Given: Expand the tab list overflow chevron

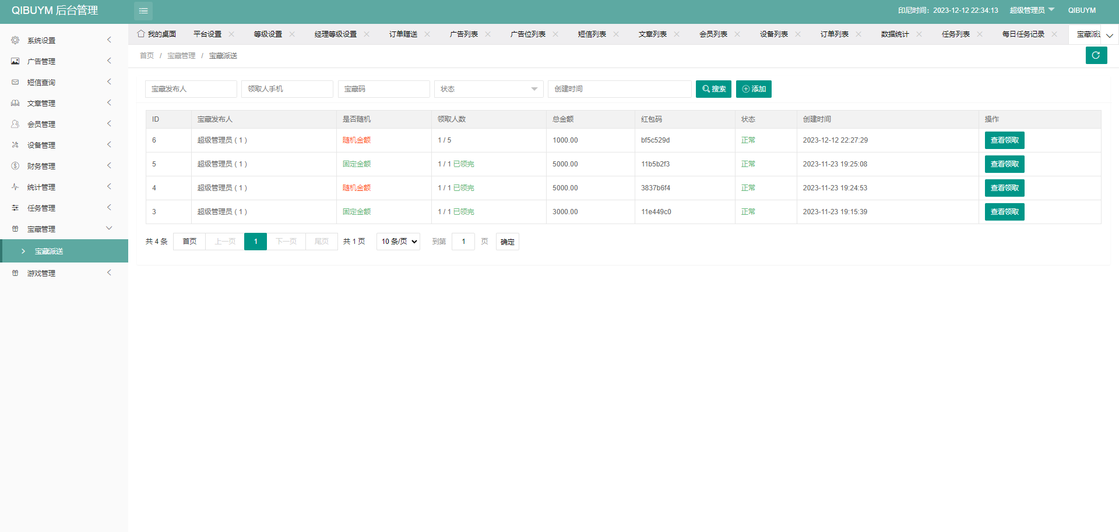Looking at the screenshot, I should [x=1110, y=36].
